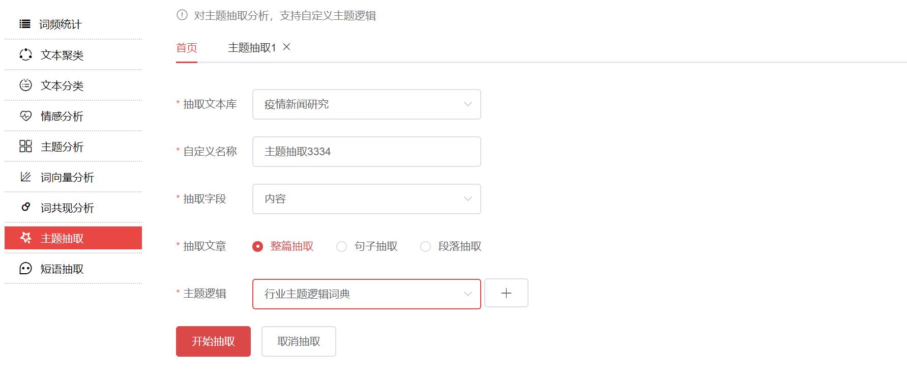Open the 词频统计 list icon

(25, 24)
